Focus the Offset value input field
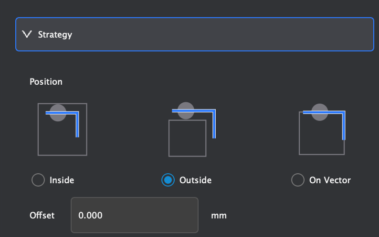This screenshot has width=379, height=237. 134,215
